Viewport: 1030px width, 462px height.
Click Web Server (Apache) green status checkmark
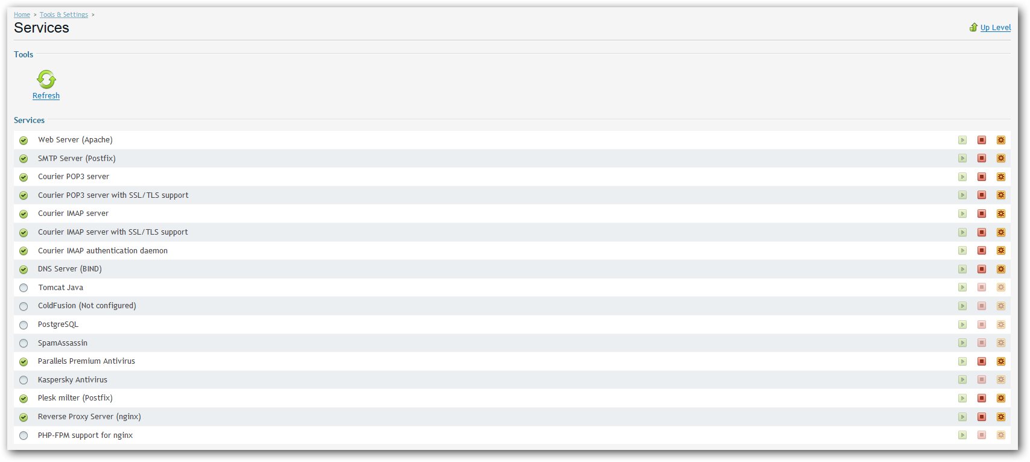click(x=24, y=141)
